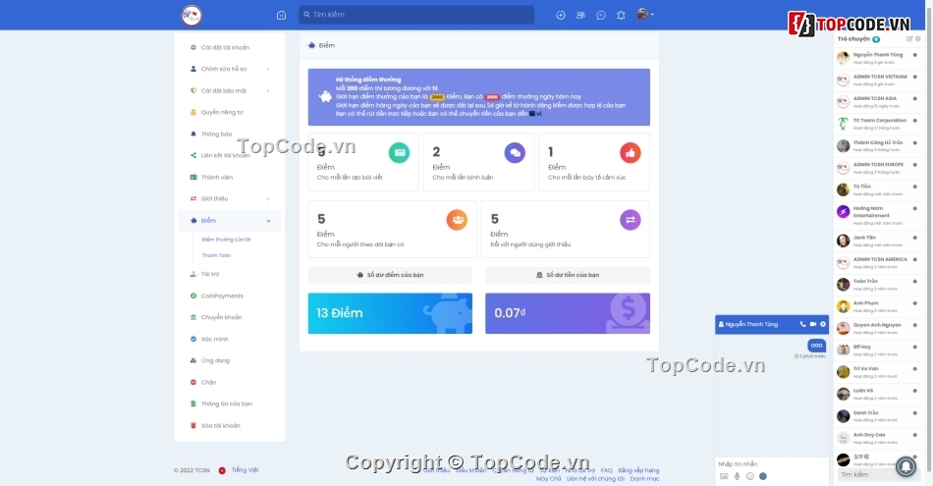Screen dimensions: 933x486
Task: Change language via Tiếng Việt link
Action: 246,470
